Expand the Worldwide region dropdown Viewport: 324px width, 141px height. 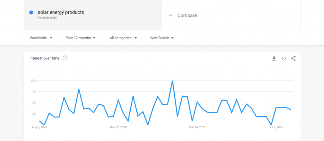point(41,38)
